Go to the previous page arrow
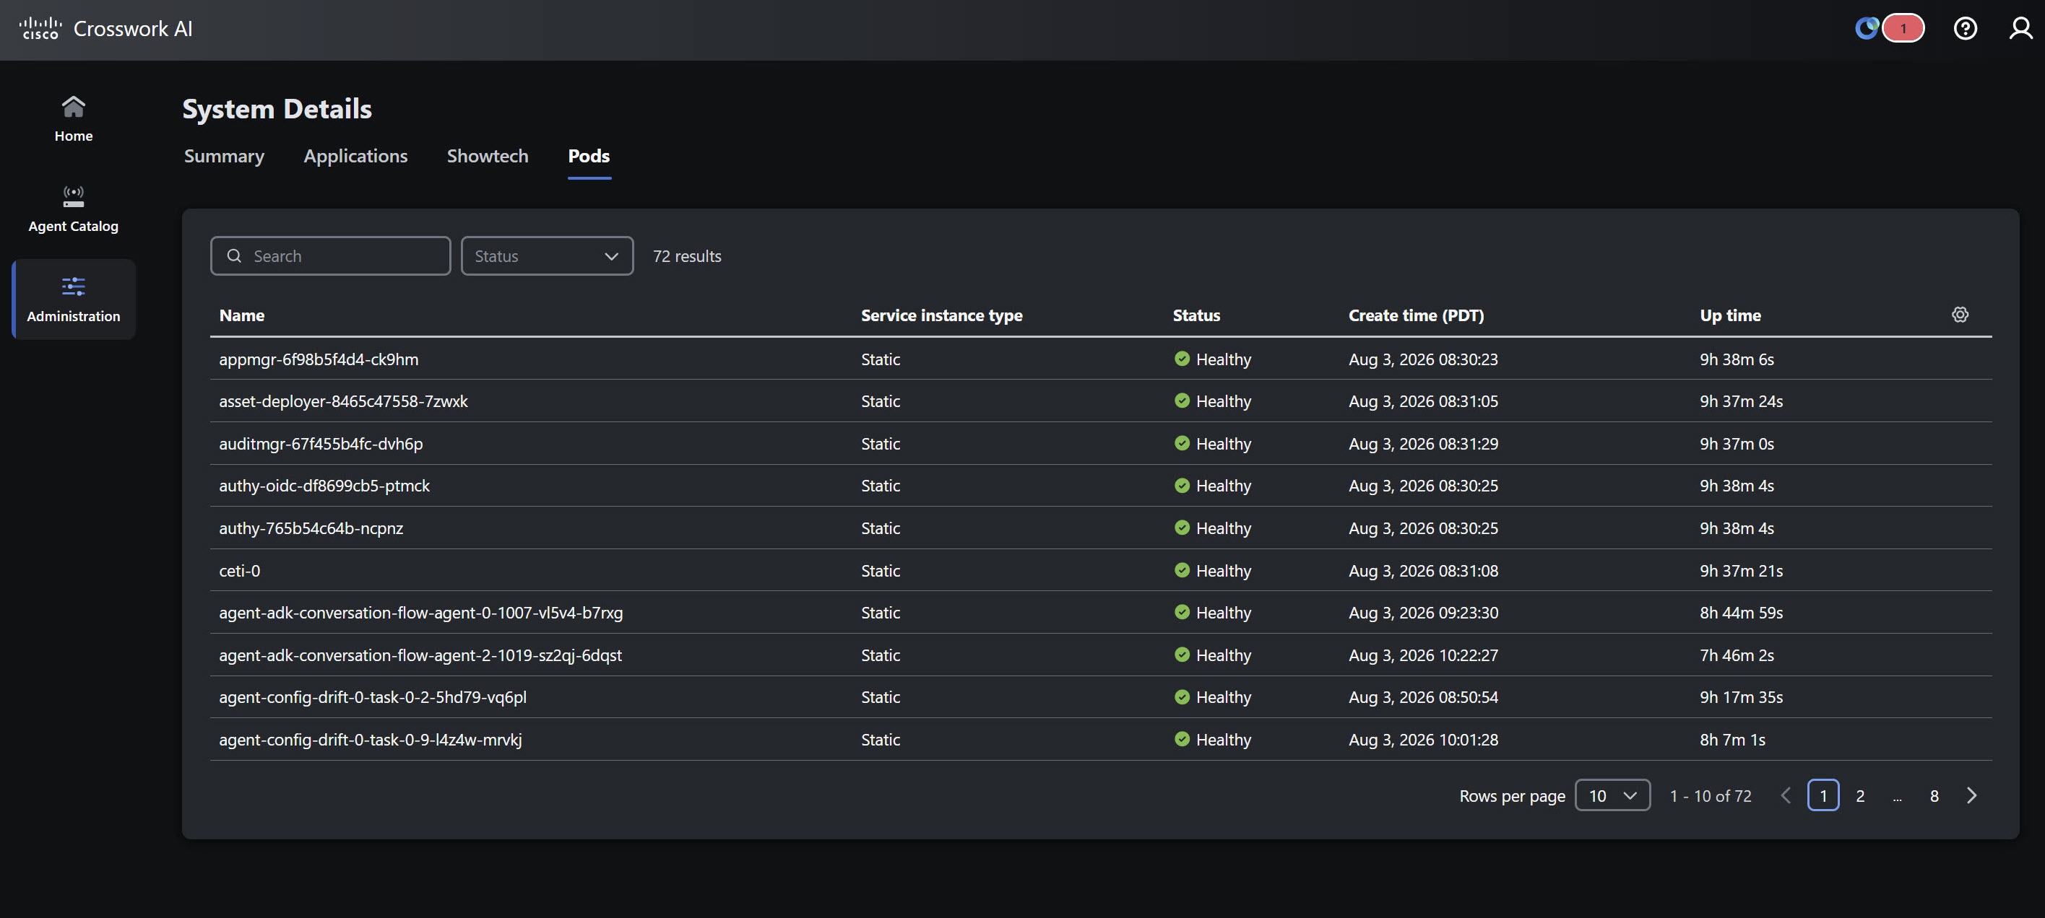2045x918 pixels. pyautogui.click(x=1786, y=795)
